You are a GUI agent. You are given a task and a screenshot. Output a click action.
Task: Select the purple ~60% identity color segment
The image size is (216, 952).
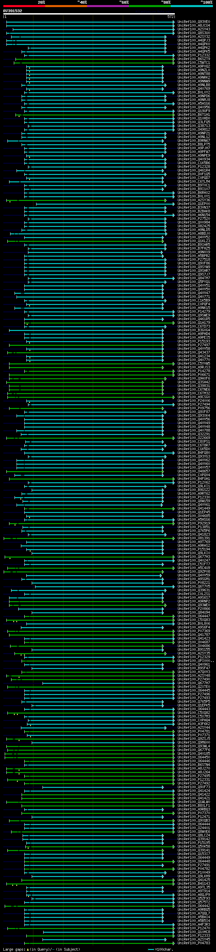click(108, 6)
